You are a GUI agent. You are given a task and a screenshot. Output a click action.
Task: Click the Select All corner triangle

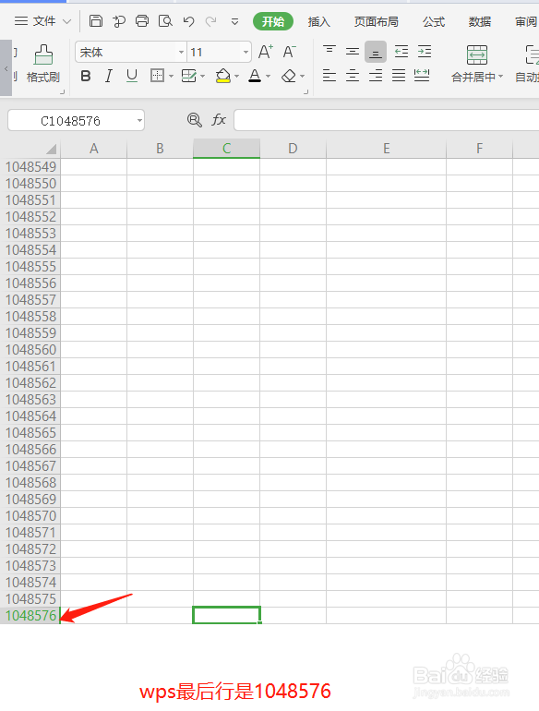click(52, 150)
